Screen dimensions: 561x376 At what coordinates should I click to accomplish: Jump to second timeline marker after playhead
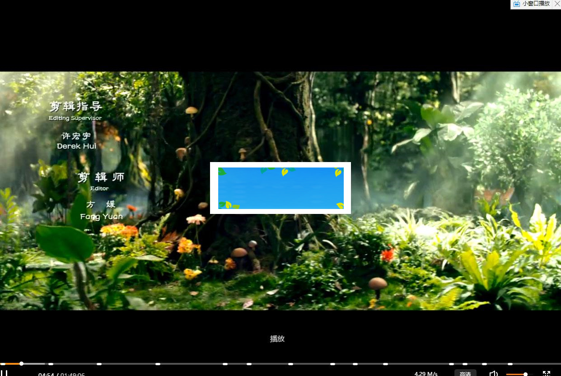99,364
